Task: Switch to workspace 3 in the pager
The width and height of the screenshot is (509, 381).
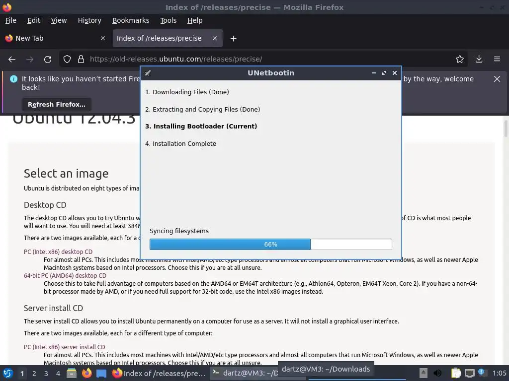Action: coord(46,374)
